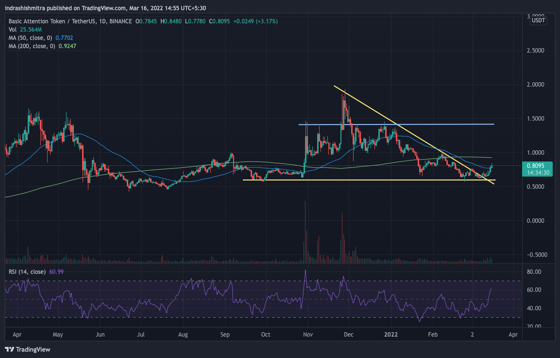The height and width of the screenshot is (358, 560).
Task: Click the 2022 label on the time axis
Action: click(391, 335)
